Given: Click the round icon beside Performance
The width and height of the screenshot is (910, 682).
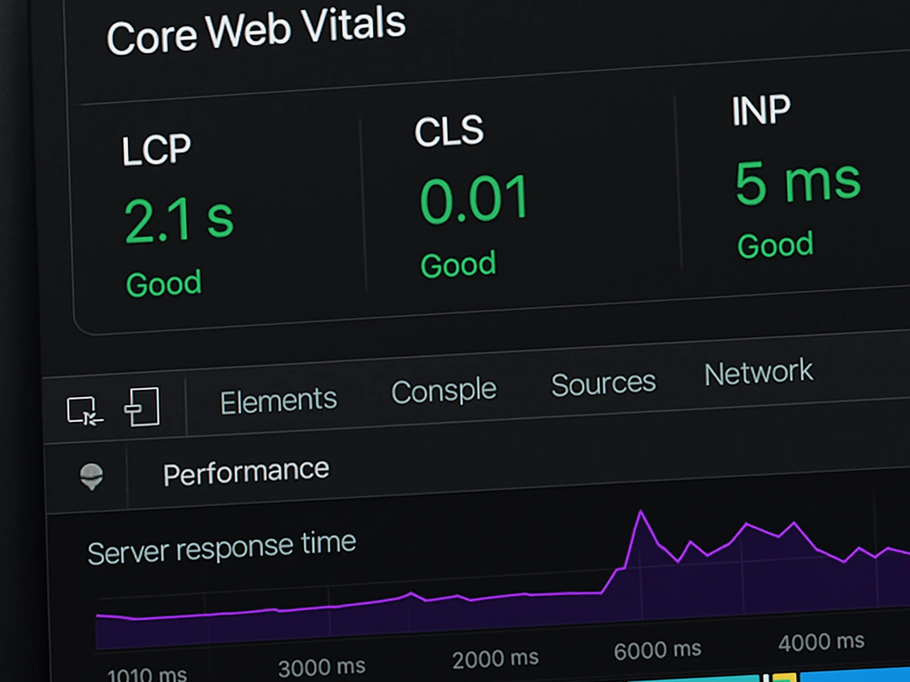Looking at the screenshot, I should (x=91, y=476).
